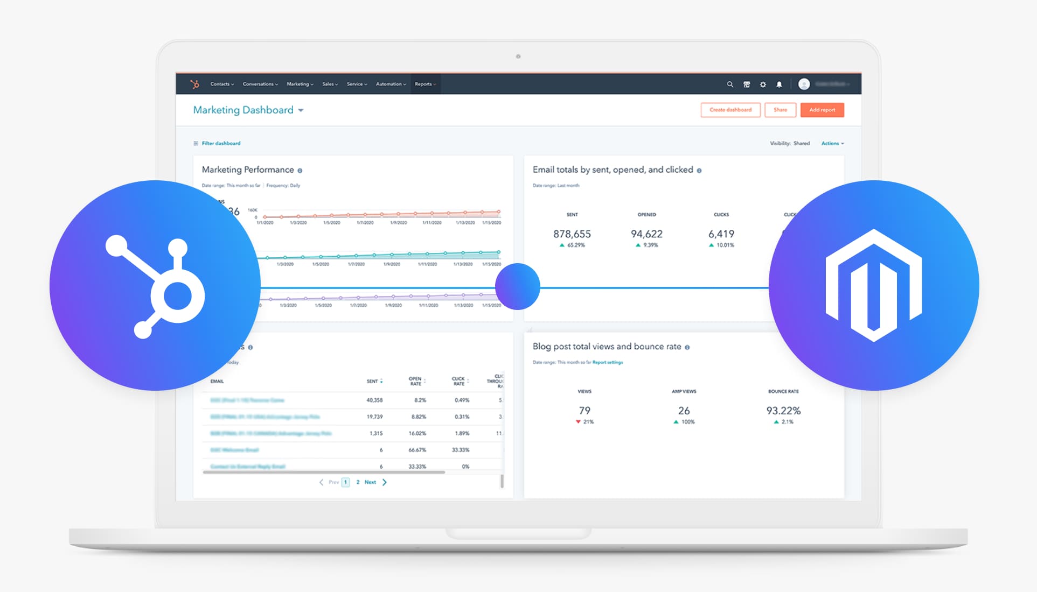1037x592 pixels.
Task: Expand the Actions dropdown
Action: pyautogui.click(x=833, y=143)
